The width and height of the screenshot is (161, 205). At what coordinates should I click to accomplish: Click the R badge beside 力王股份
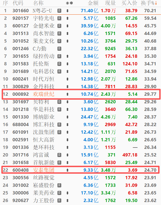[x=59, y=200]
